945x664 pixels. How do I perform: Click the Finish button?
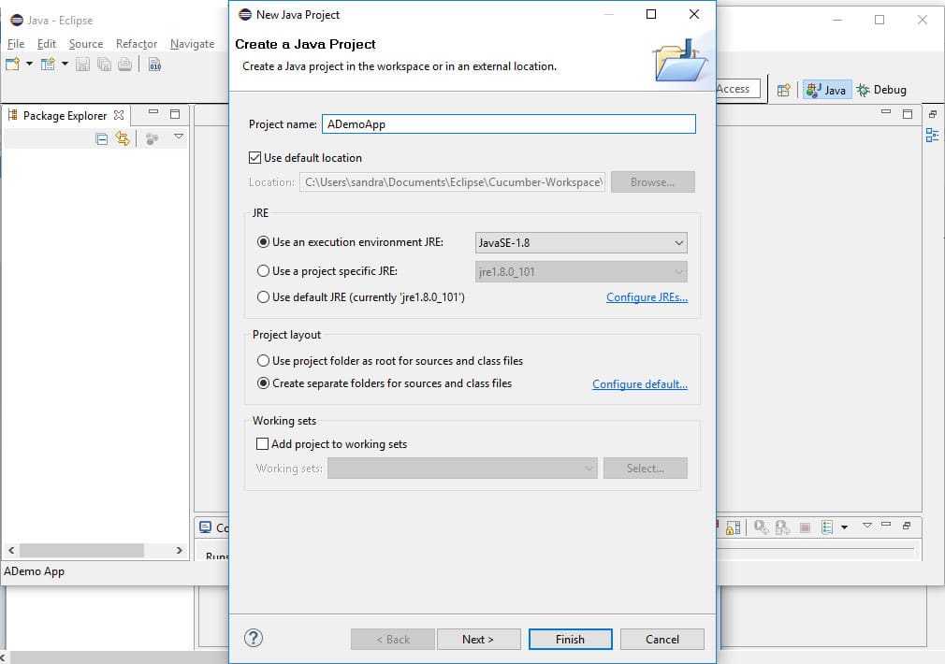pos(570,640)
